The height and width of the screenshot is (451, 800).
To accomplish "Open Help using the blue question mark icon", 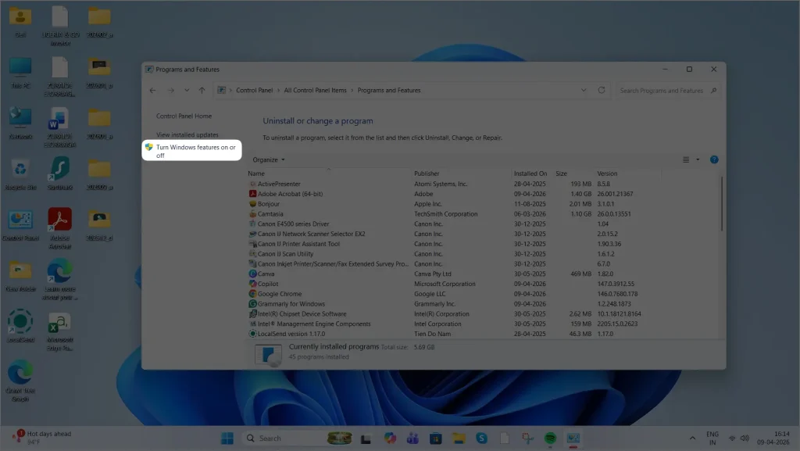I will click(713, 159).
